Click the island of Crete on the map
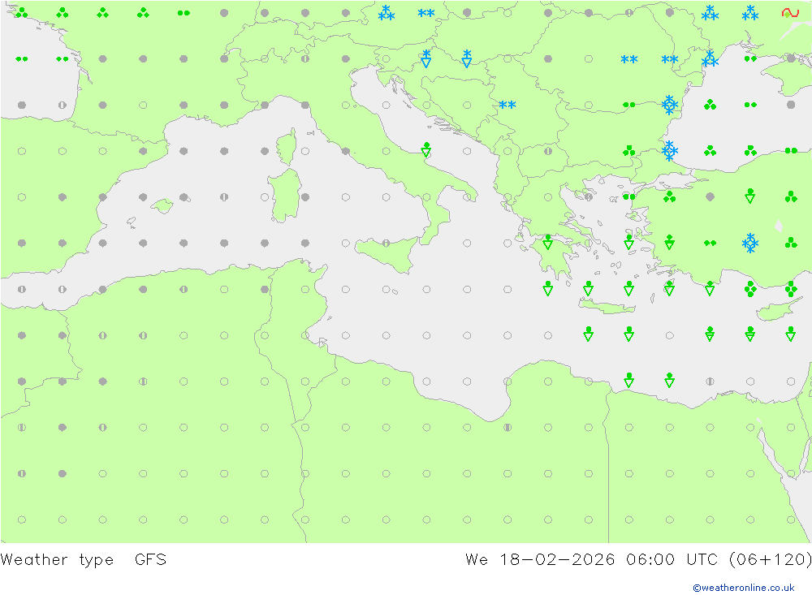812x595 pixels. click(x=607, y=307)
